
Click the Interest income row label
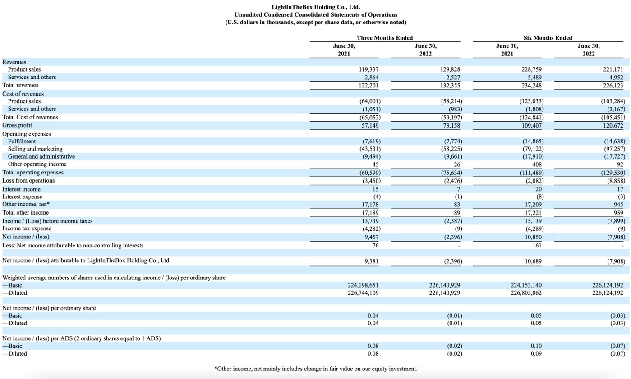(21, 189)
